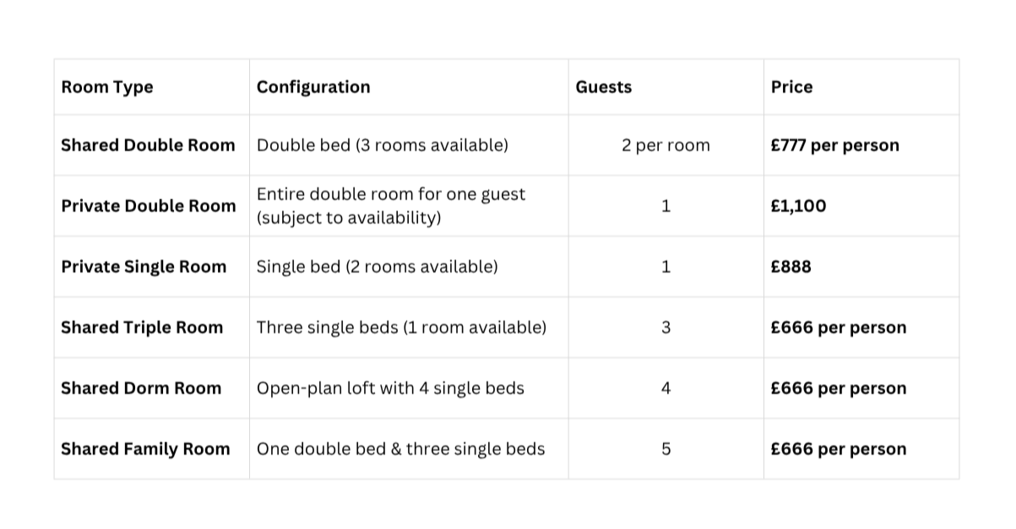The width and height of the screenshot is (1016, 529).
Task: Click the £777 per person price
Action: (x=835, y=145)
